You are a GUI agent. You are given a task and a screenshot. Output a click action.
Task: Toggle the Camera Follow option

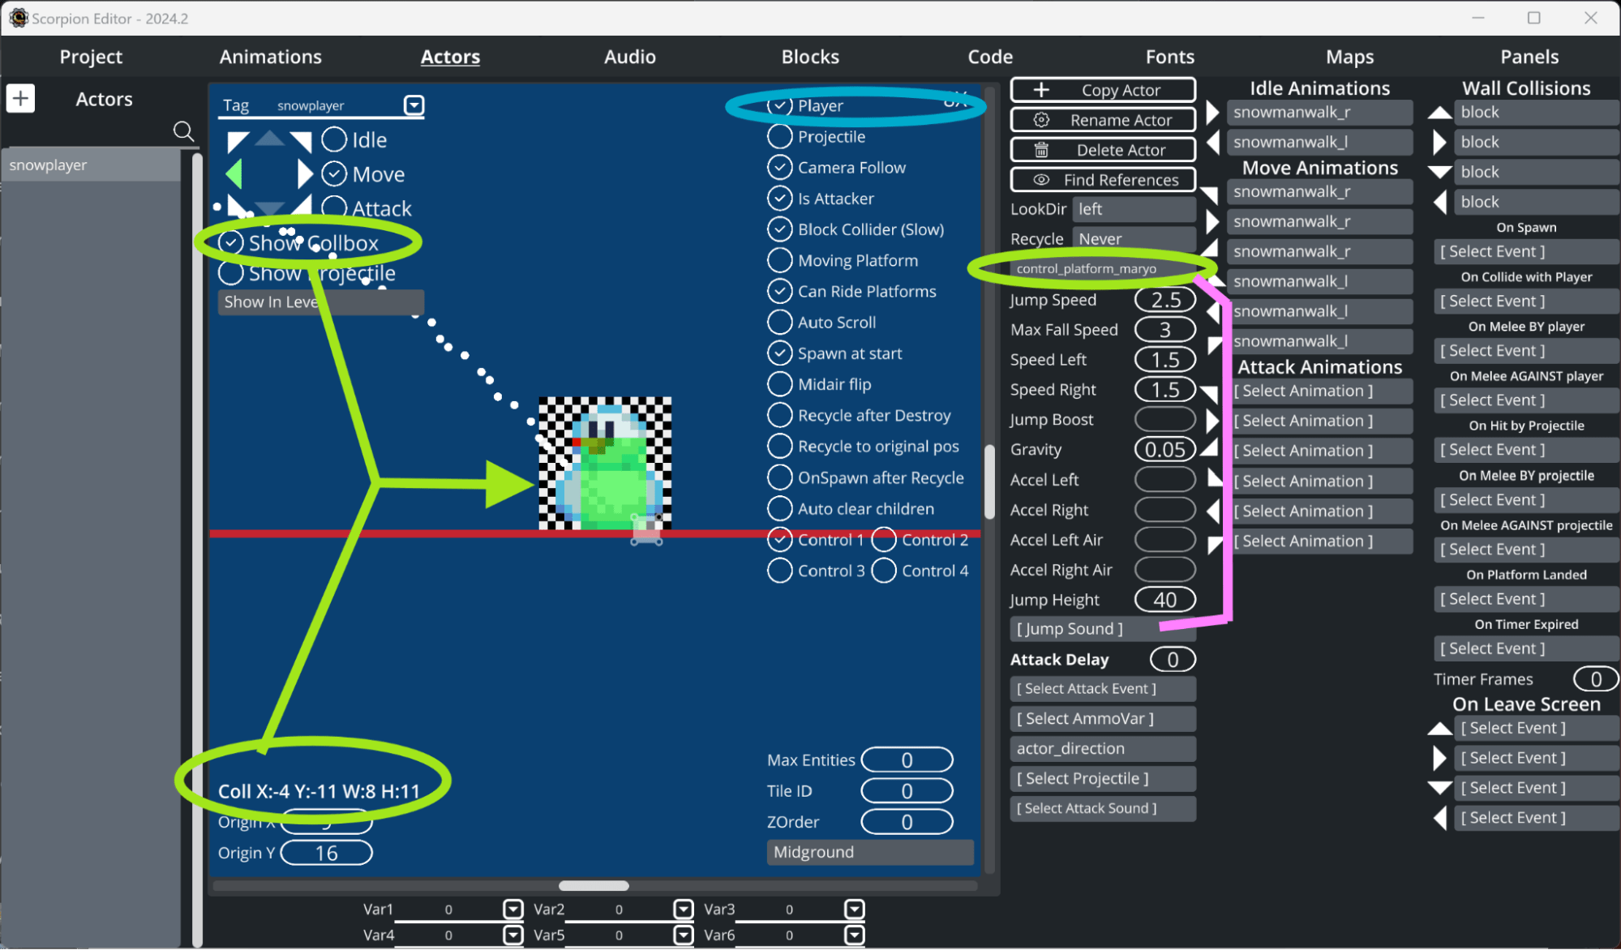click(x=779, y=168)
